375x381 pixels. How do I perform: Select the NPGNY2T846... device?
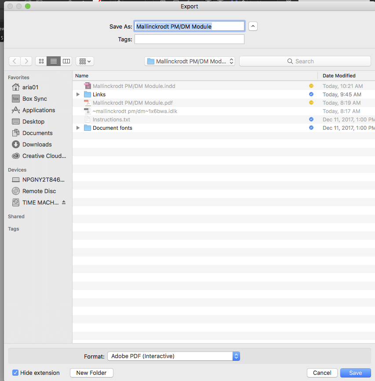[38, 180]
